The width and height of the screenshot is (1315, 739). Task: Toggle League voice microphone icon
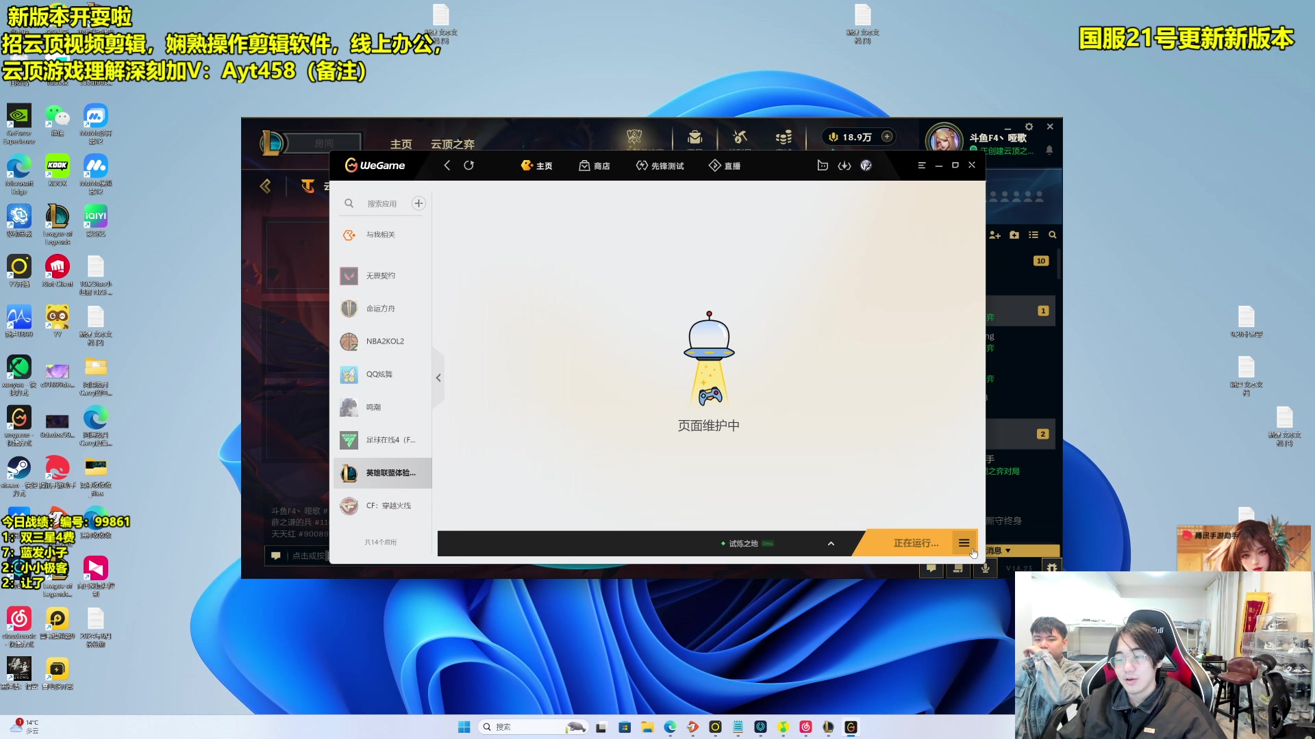pos(985,568)
